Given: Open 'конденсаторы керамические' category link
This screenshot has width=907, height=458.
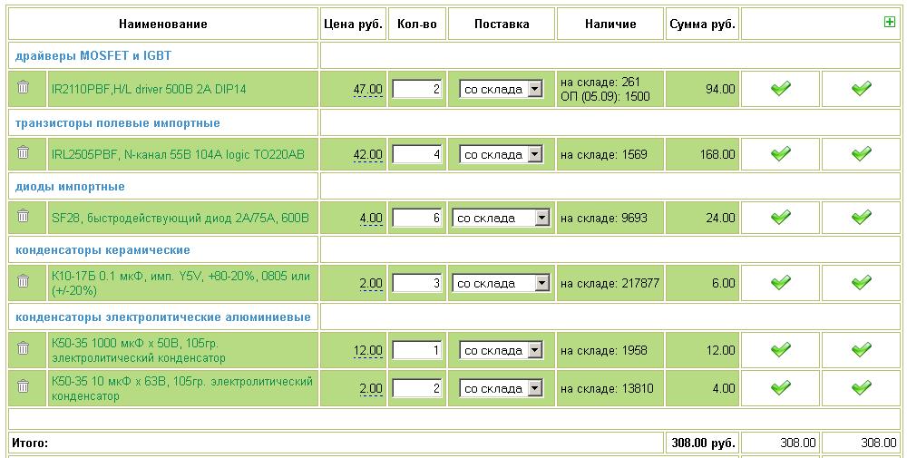Looking at the screenshot, I should pos(103,250).
